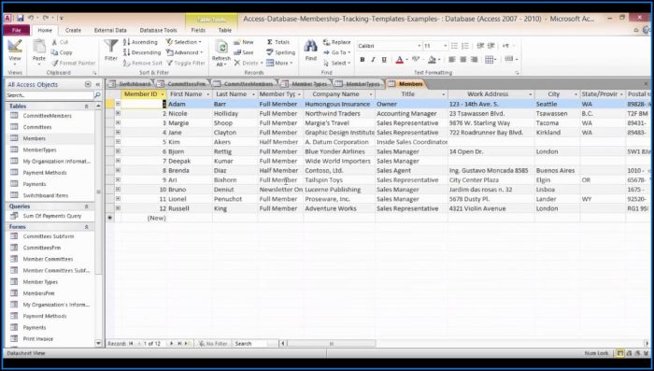Click the record navigator Search box

pos(254,344)
